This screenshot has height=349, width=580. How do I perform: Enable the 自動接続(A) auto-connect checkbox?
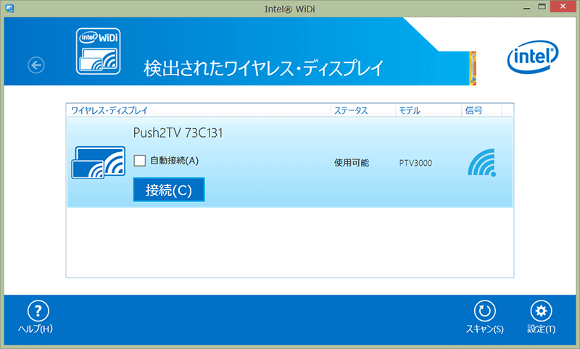141,160
